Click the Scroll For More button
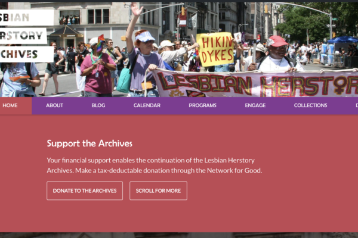Image resolution: width=358 pixels, height=238 pixels. [159, 191]
